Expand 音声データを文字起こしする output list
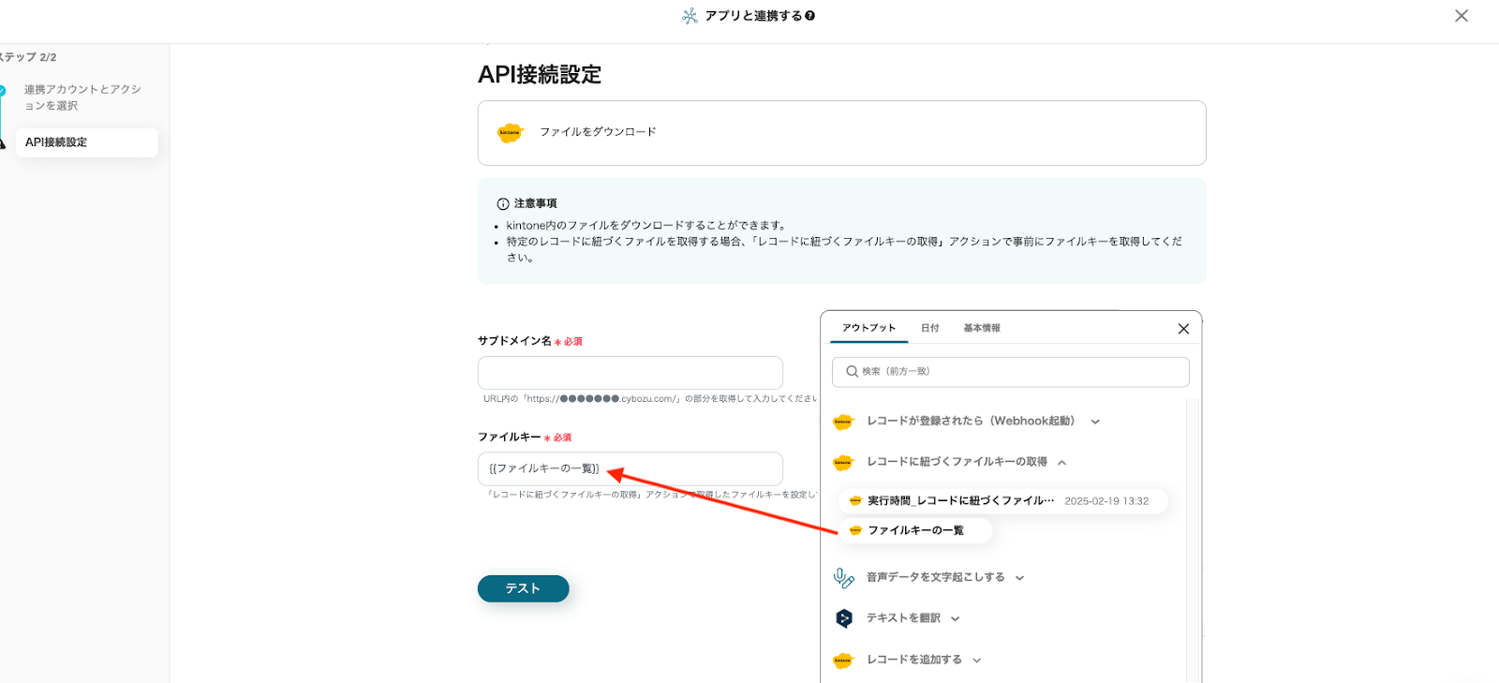This screenshot has width=1499, height=683. coord(1019,578)
